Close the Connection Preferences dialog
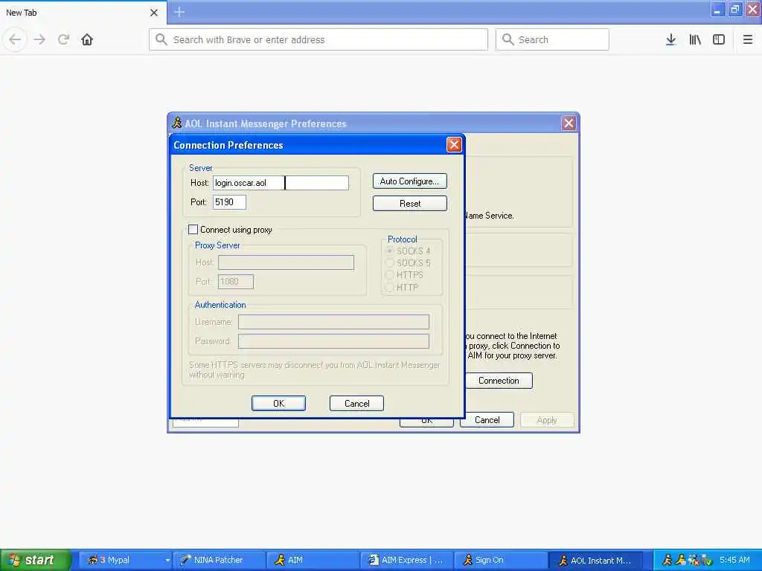This screenshot has width=762, height=571. 453,145
